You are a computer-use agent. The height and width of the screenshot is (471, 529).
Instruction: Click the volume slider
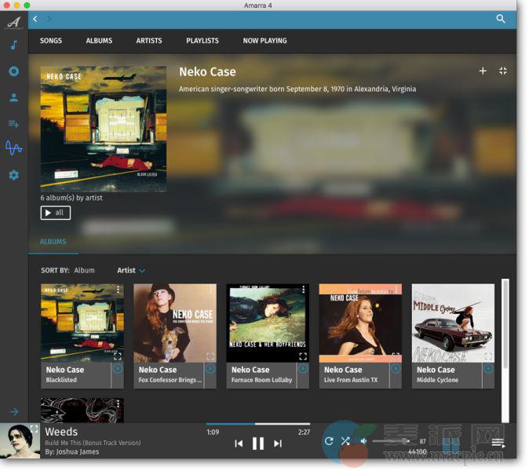click(x=392, y=441)
